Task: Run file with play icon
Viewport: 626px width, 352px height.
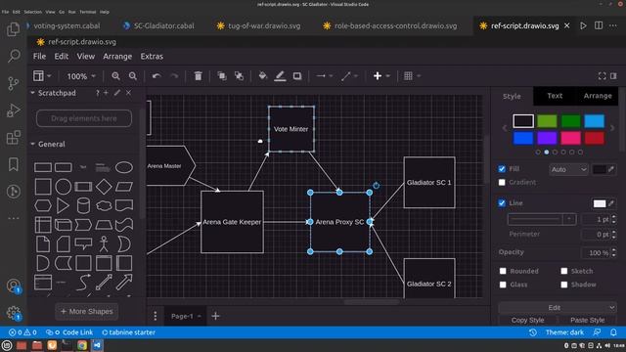Action: [583, 25]
